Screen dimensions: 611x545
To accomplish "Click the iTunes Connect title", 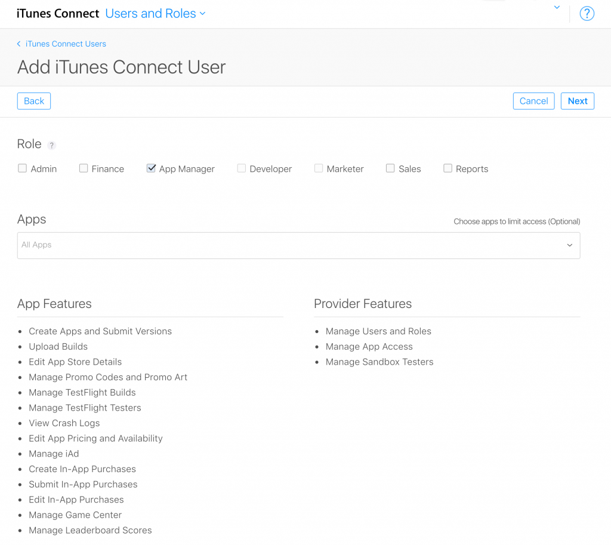I will tap(58, 13).
